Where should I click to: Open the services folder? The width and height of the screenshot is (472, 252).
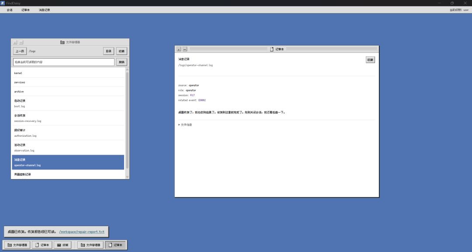coord(68,83)
